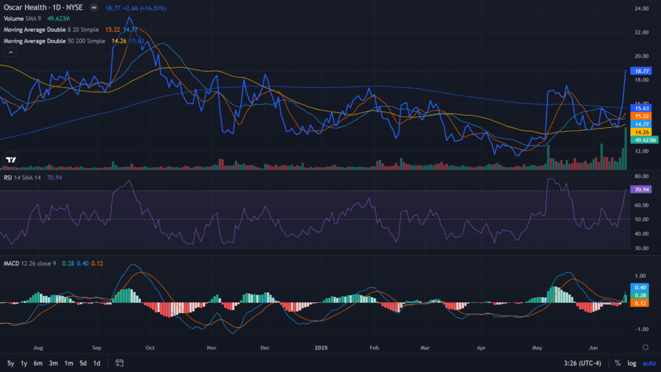661x372 pixels.
Task: Select the 3m time range
Action: tap(53, 363)
